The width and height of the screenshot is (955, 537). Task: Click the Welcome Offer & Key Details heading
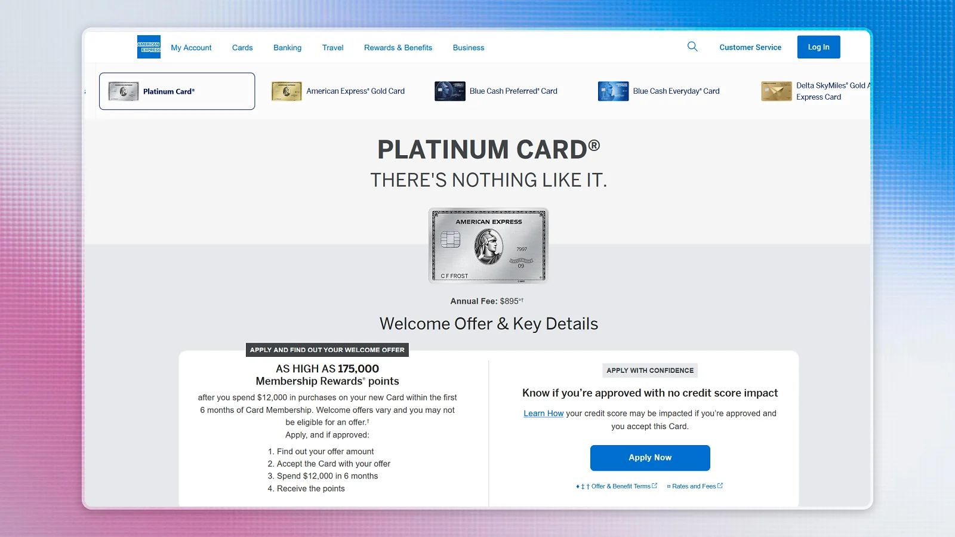pos(489,324)
